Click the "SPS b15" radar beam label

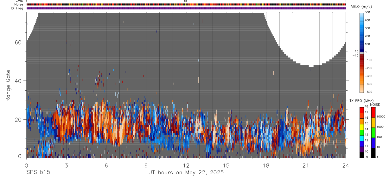pos(38,172)
